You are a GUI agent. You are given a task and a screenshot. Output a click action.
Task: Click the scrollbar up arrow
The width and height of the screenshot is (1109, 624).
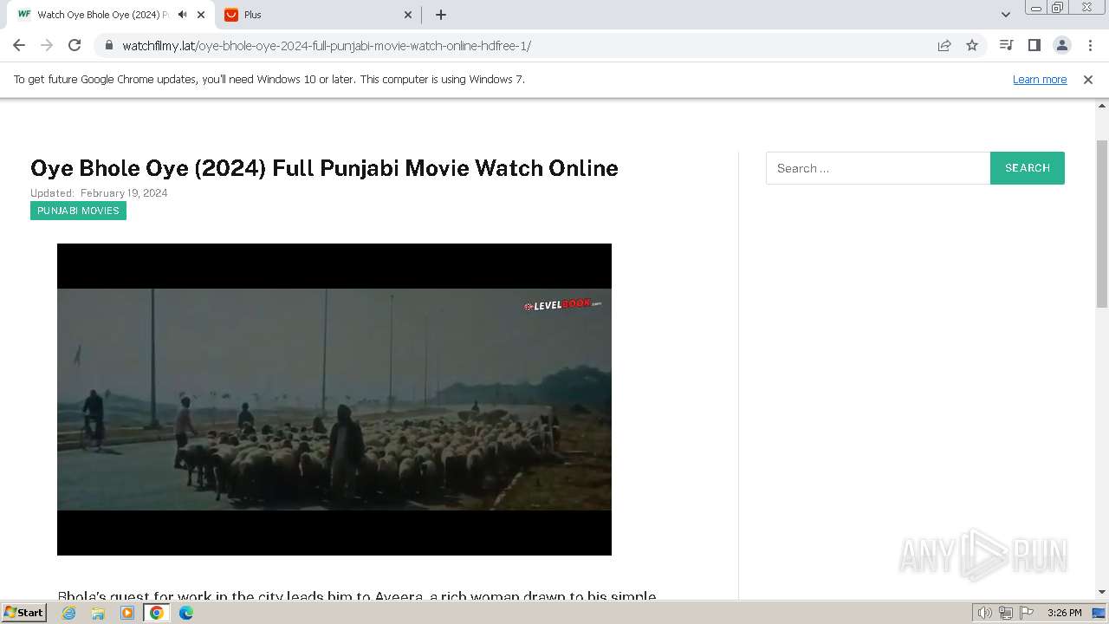pos(1102,107)
